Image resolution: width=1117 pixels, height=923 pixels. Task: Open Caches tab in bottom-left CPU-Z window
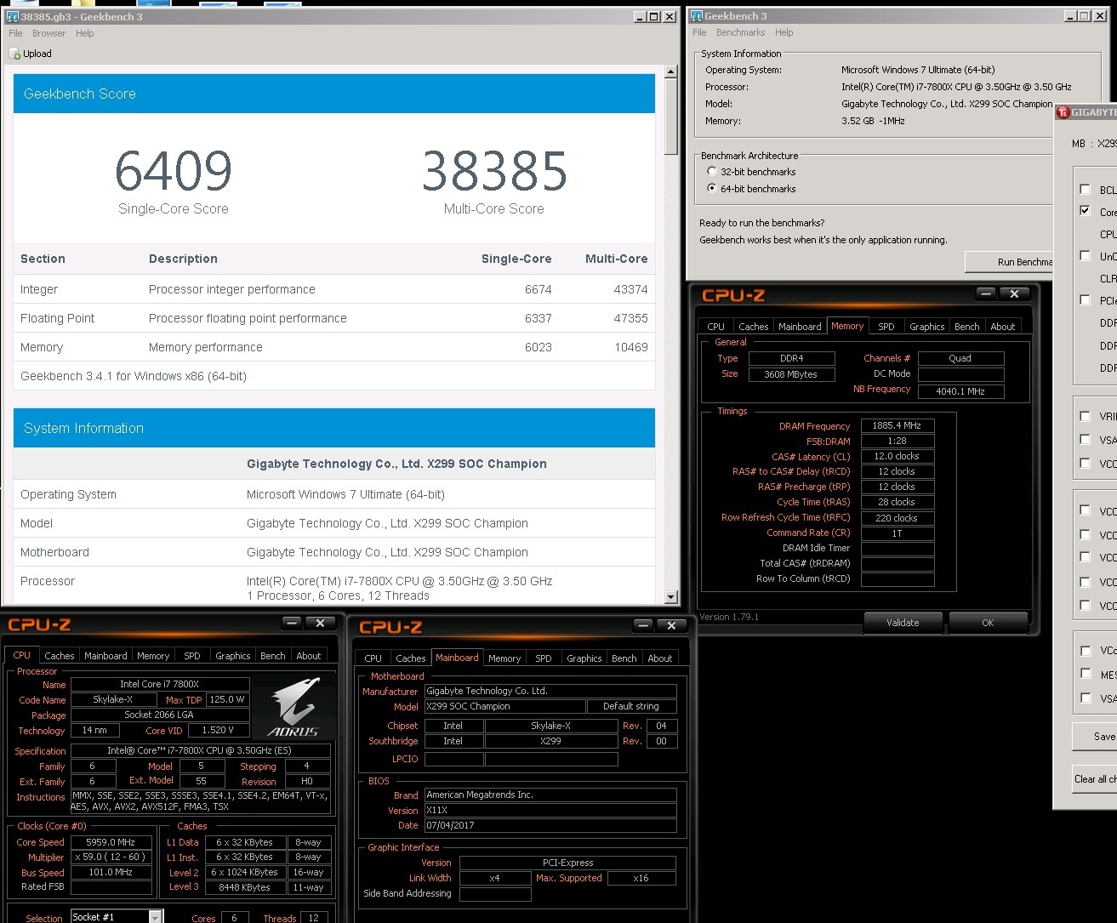point(59,656)
